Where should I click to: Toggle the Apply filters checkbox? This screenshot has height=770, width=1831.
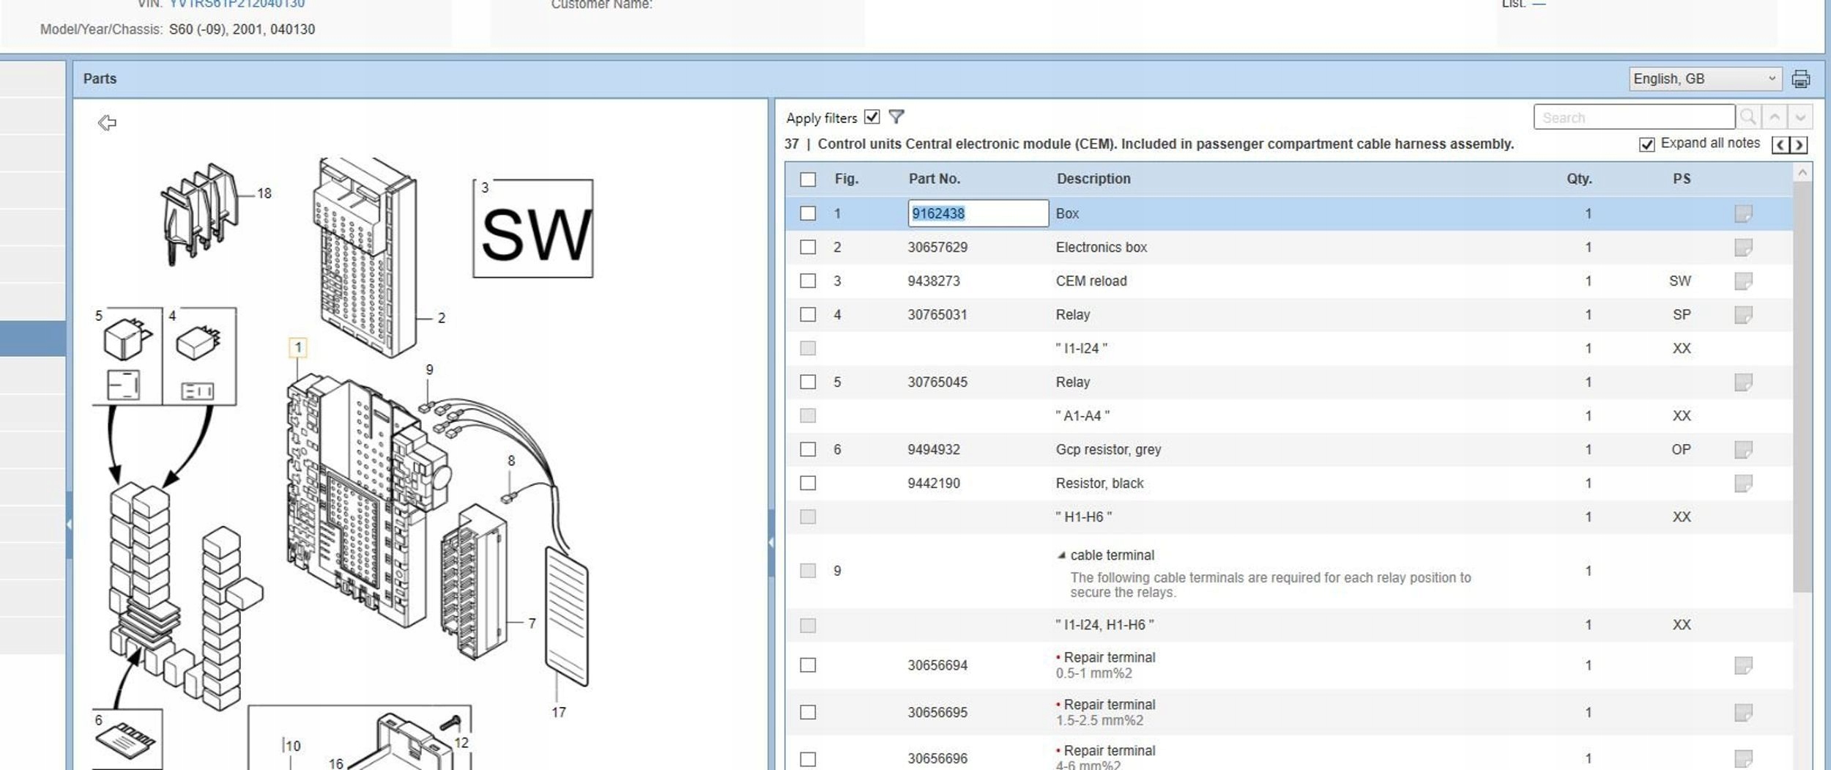coord(872,117)
